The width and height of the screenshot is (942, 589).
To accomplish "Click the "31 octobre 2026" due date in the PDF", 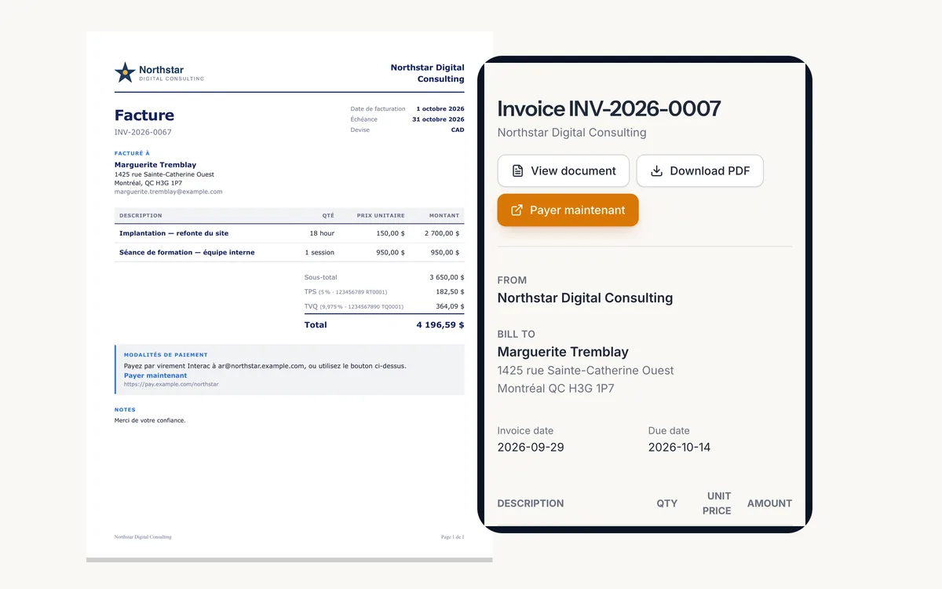I will click(438, 119).
